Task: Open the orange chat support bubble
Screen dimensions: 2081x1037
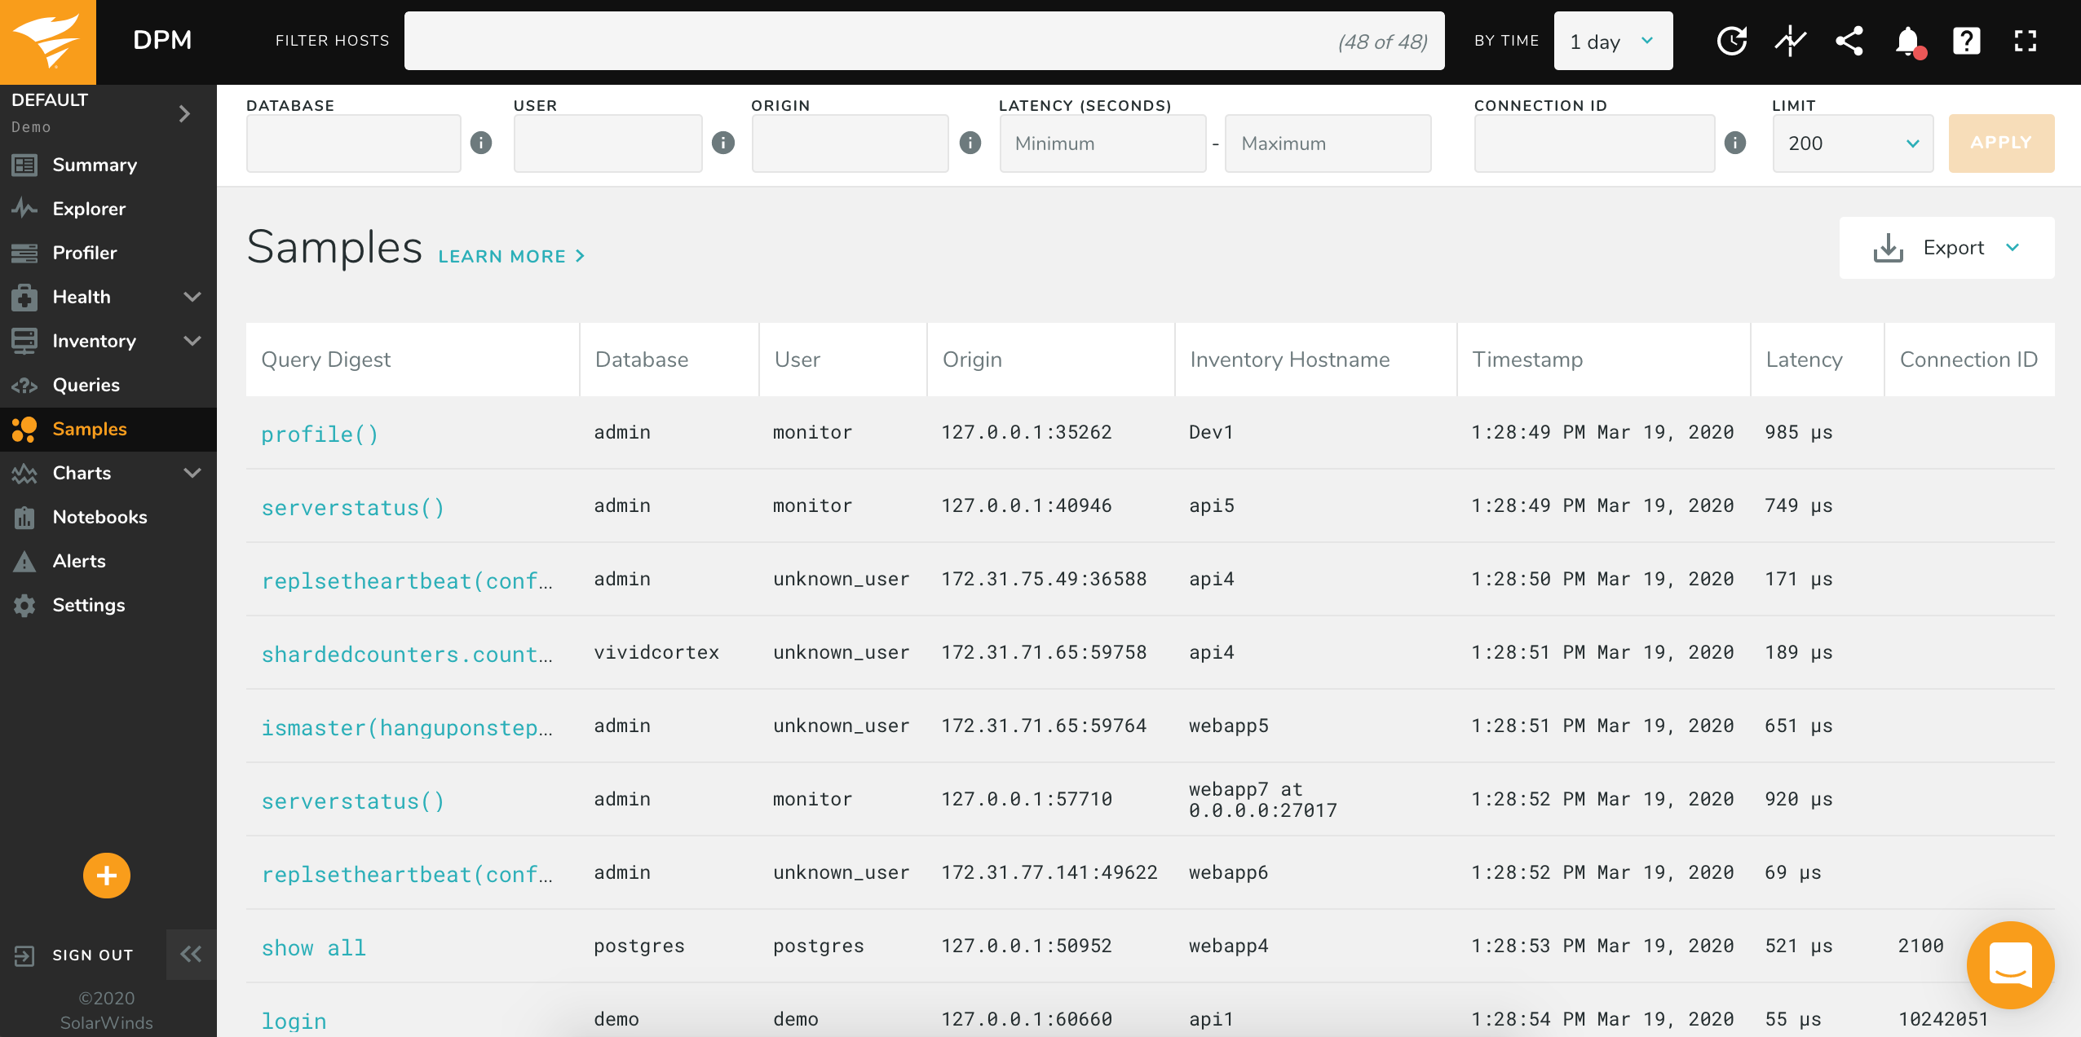Action: click(x=2010, y=964)
